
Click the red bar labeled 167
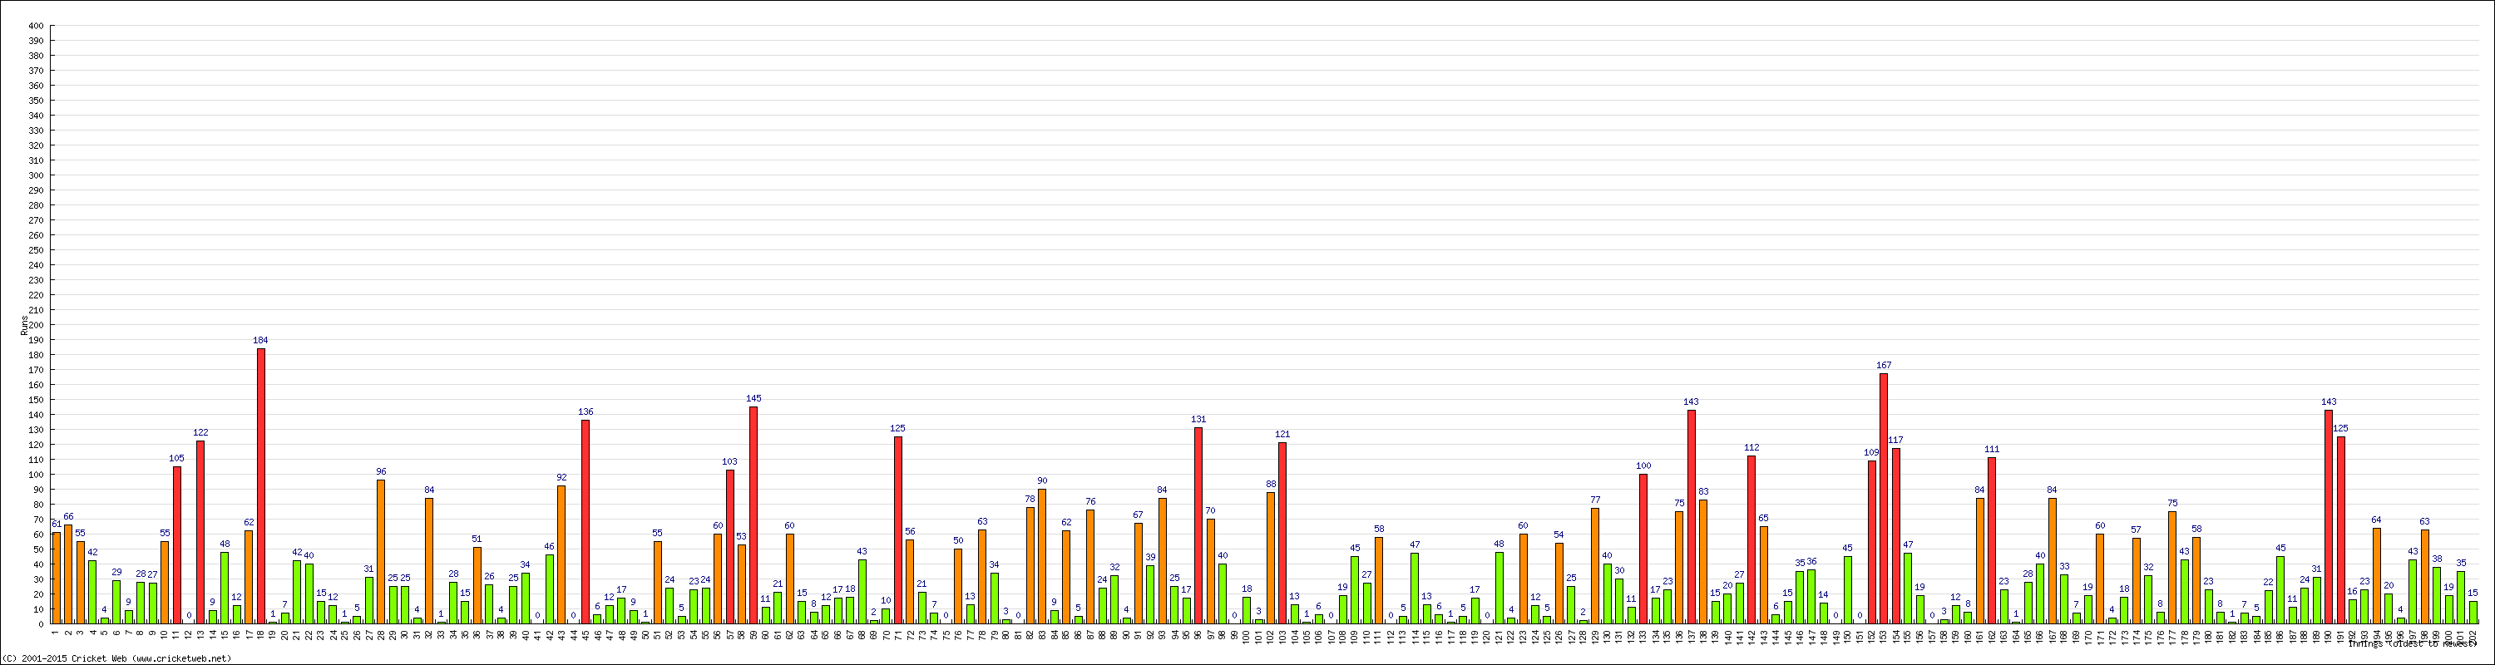(1884, 499)
